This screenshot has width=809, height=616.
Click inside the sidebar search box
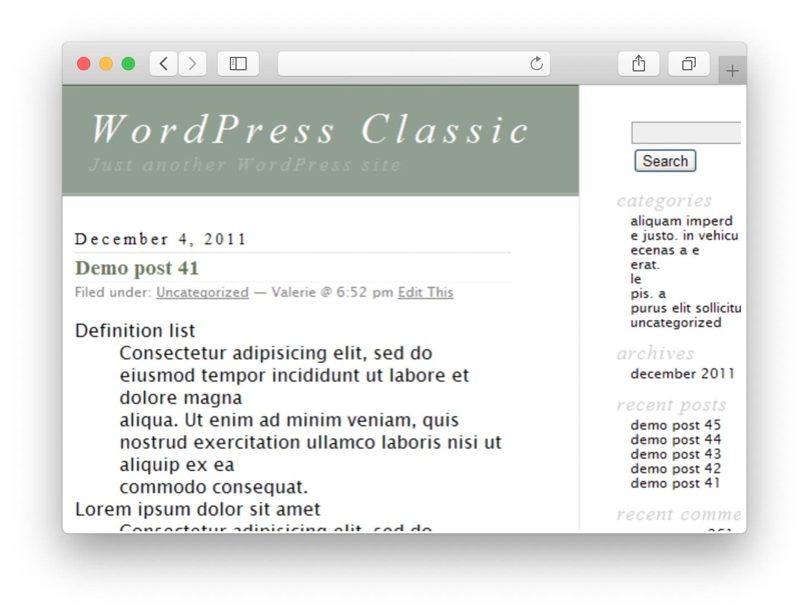tap(685, 133)
